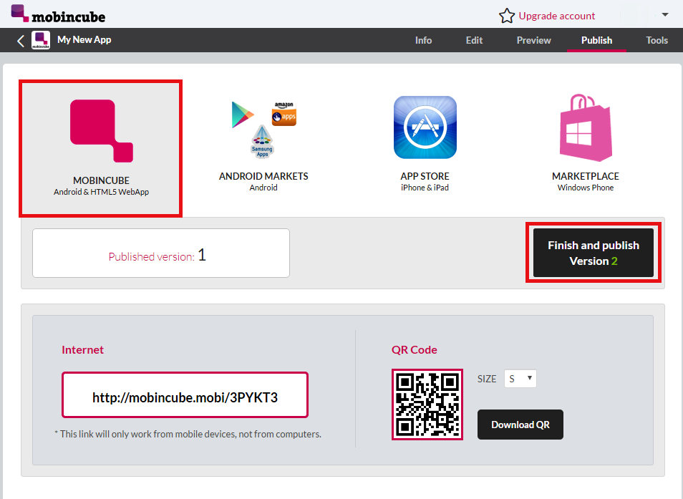Click the APP STORE label
683x499 pixels.
425,176
